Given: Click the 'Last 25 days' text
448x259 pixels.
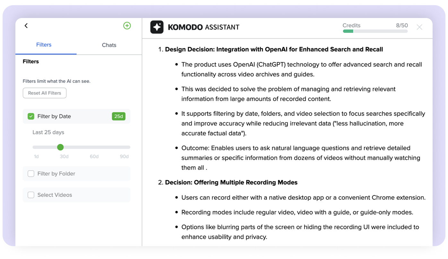Looking at the screenshot, I should [48, 132].
